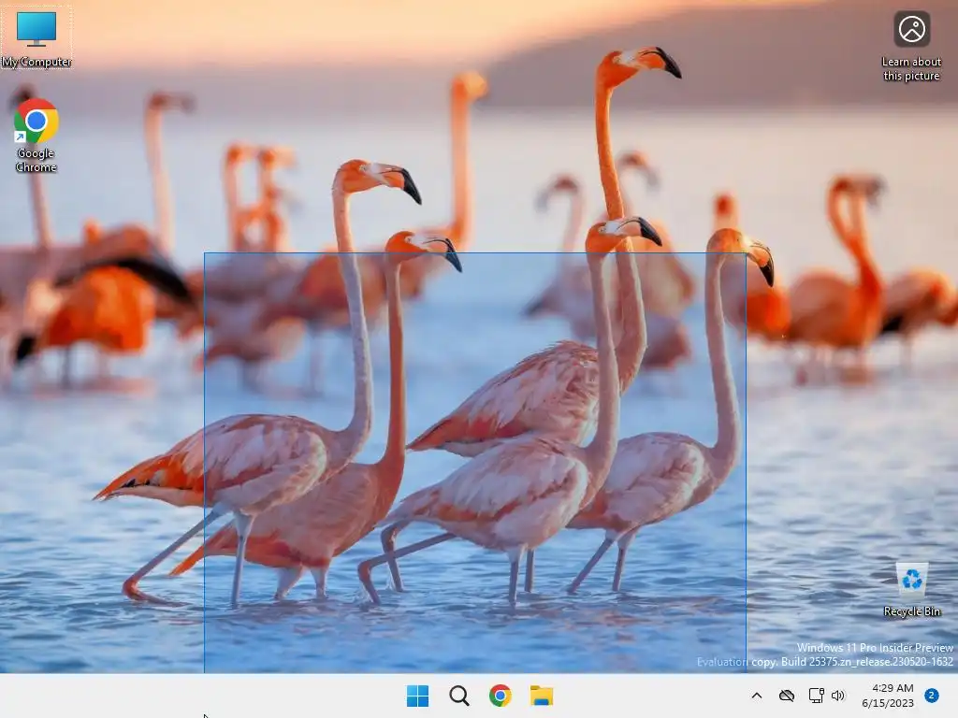Open taskbar Search magnifier

[458, 696]
